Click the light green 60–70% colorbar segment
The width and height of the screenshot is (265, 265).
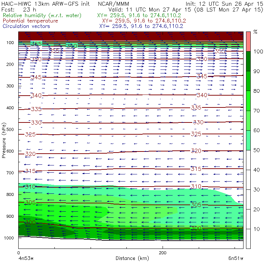(248, 120)
